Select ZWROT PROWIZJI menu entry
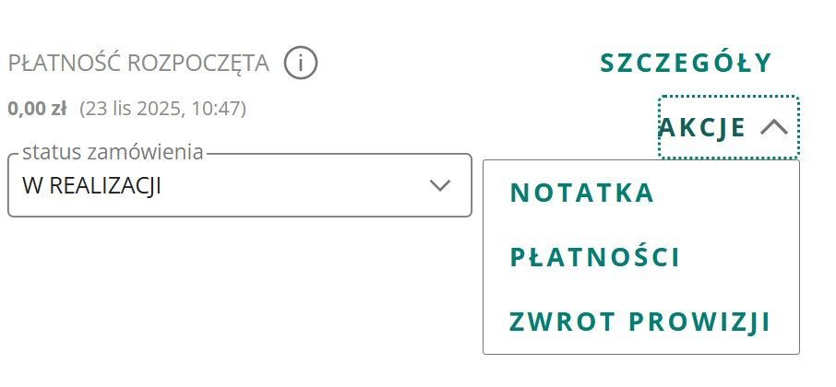 [640, 322]
